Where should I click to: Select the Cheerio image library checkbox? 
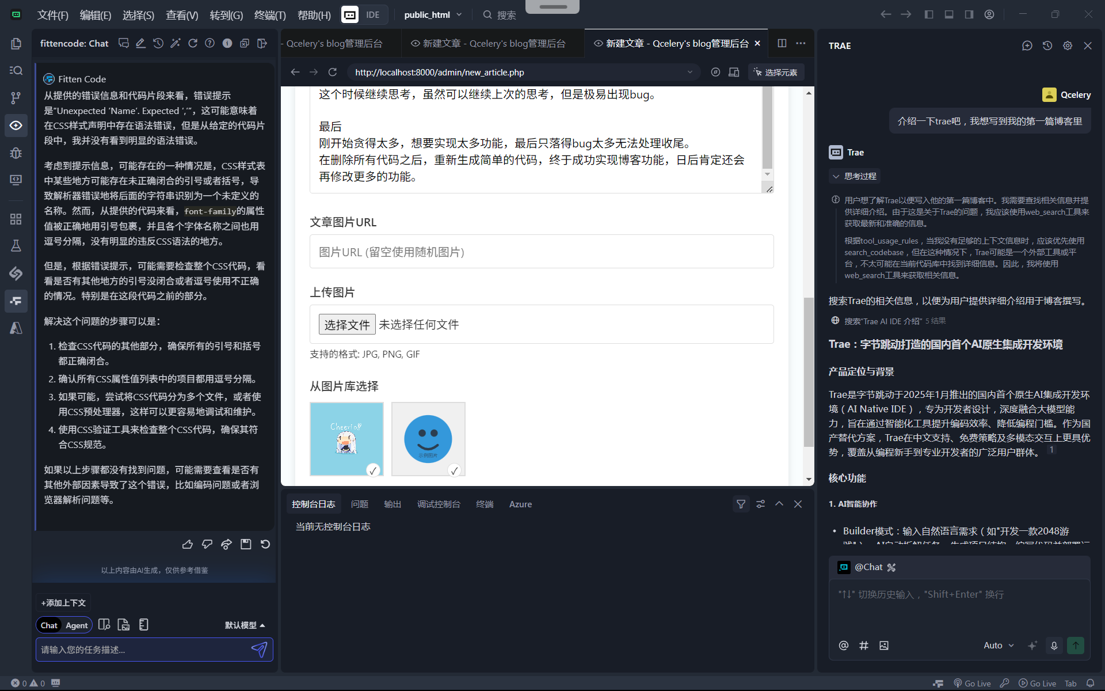tap(373, 470)
